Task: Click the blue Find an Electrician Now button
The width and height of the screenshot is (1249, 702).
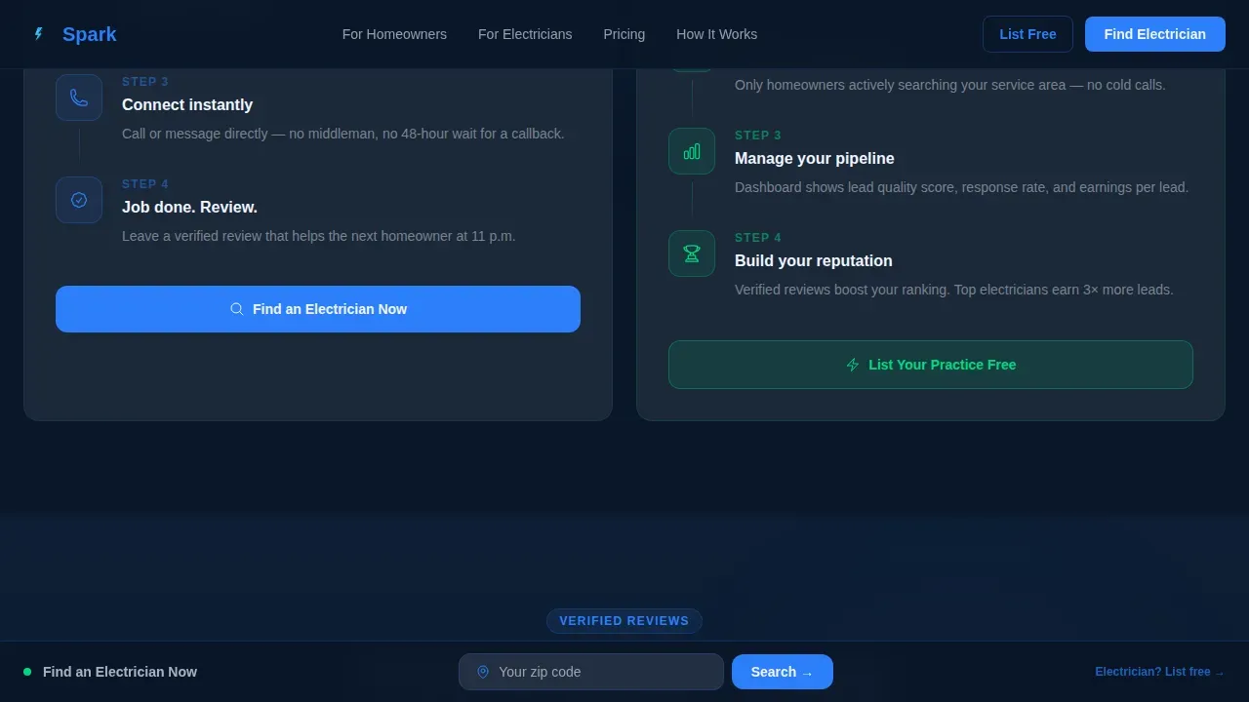Action: pos(318,309)
